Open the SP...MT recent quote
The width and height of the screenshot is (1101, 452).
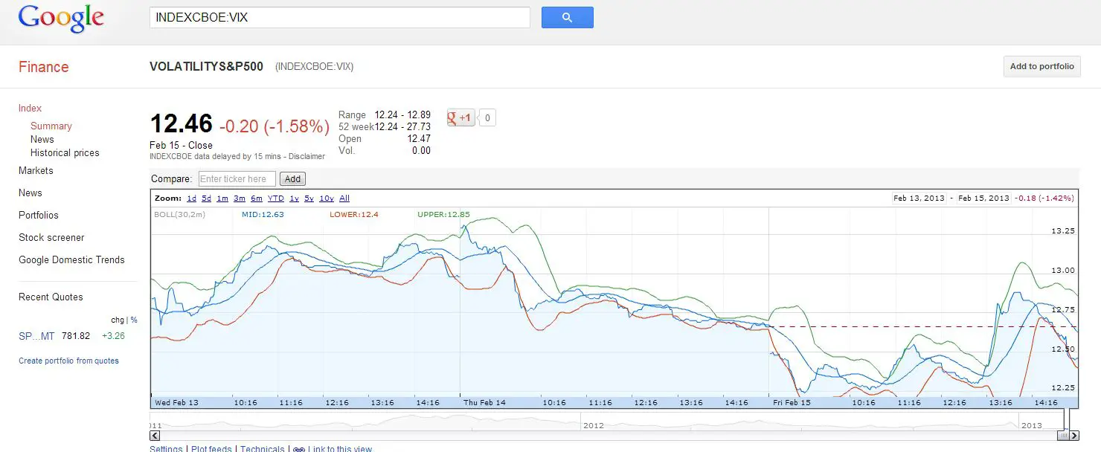pos(36,336)
